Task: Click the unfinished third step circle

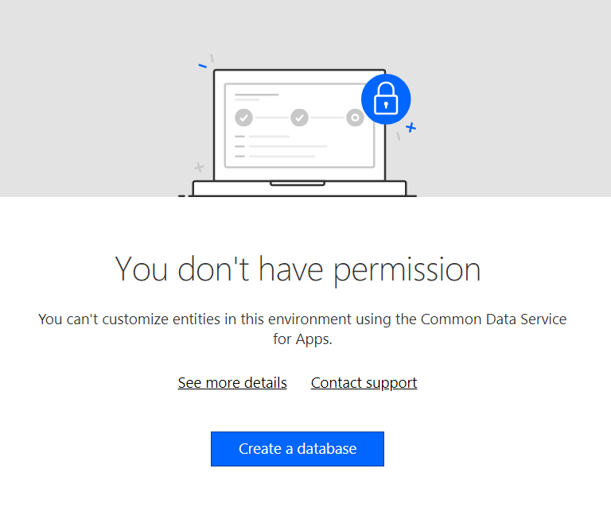Action: (355, 118)
